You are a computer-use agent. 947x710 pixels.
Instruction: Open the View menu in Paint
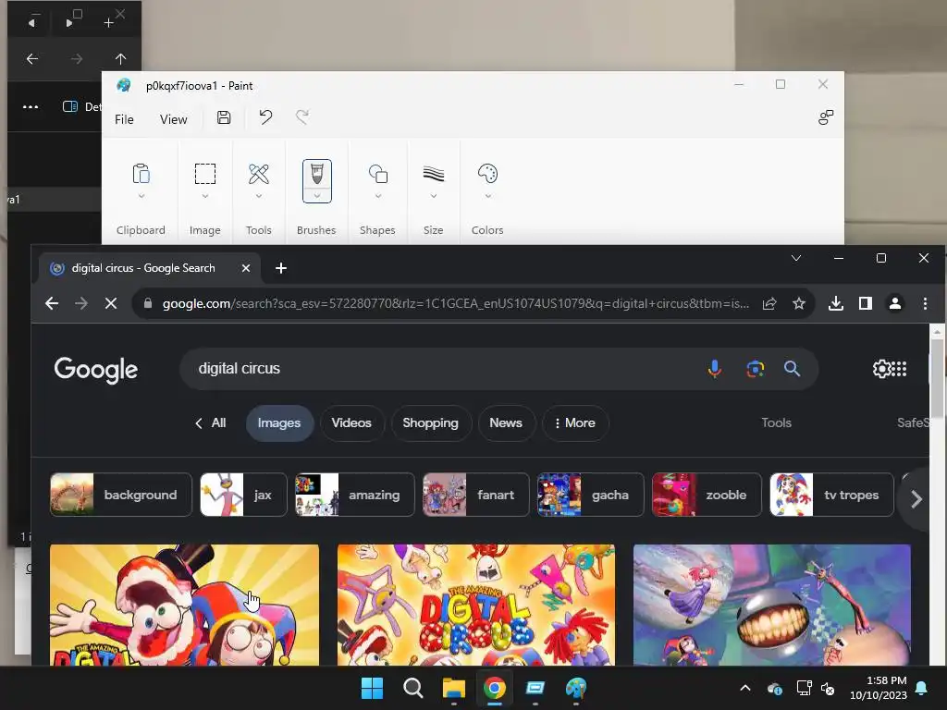point(173,119)
